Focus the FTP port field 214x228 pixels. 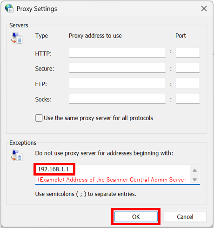point(187,83)
